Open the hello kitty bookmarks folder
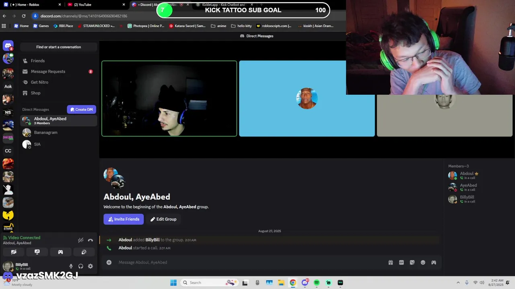 click(241, 26)
